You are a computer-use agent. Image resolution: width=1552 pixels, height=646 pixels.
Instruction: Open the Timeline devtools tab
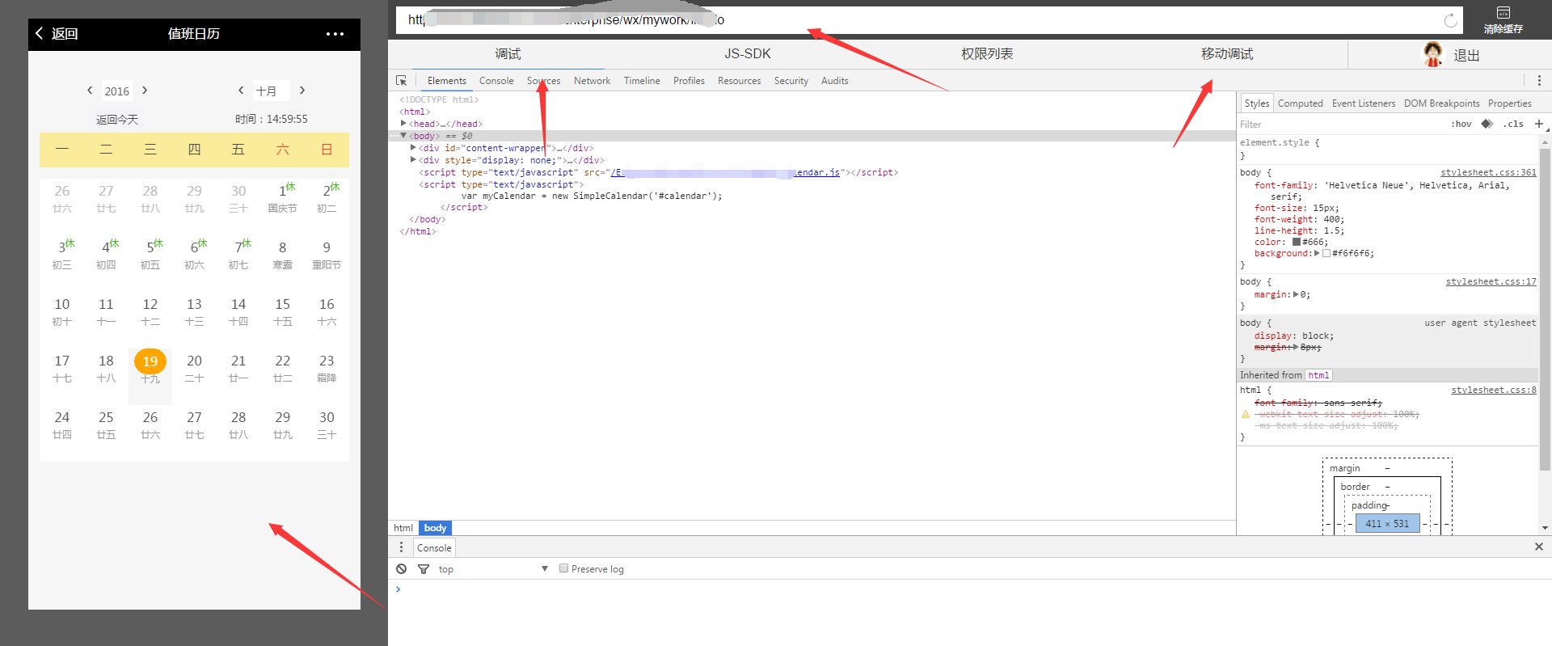pyautogui.click(x=642, y=81)
